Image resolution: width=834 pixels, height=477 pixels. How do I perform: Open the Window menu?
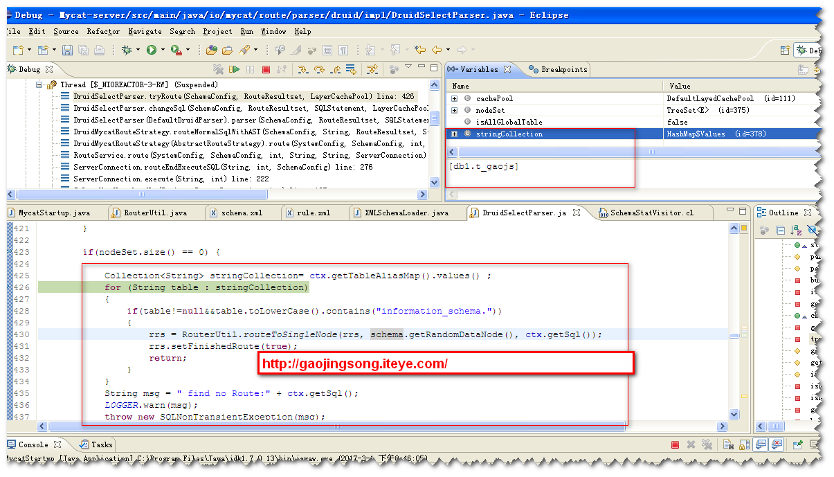(273, 31)
